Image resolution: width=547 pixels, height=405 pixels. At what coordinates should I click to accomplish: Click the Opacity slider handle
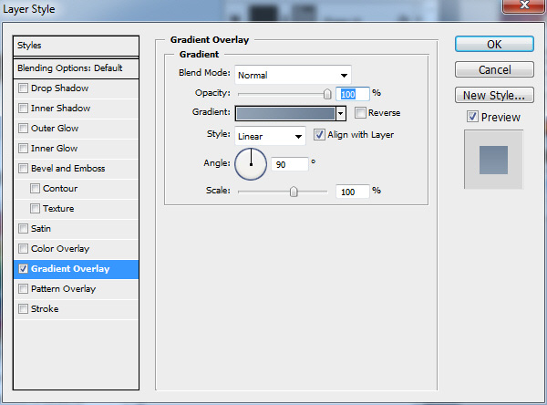pyautogui.click(x=327, y=94)
